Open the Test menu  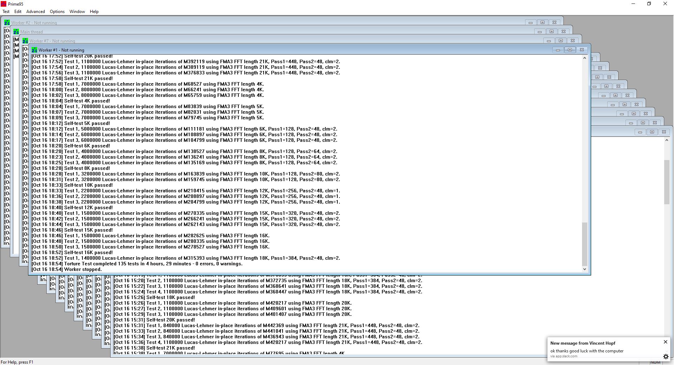click(x=6, y=12)
